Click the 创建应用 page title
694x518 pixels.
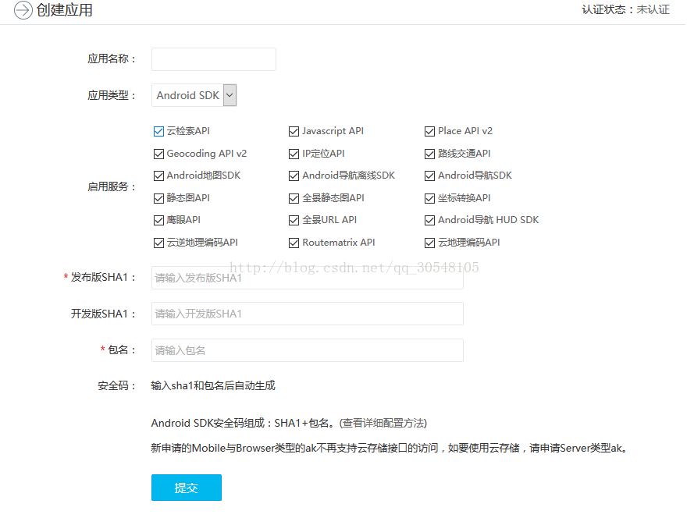[x=65, y=10]
